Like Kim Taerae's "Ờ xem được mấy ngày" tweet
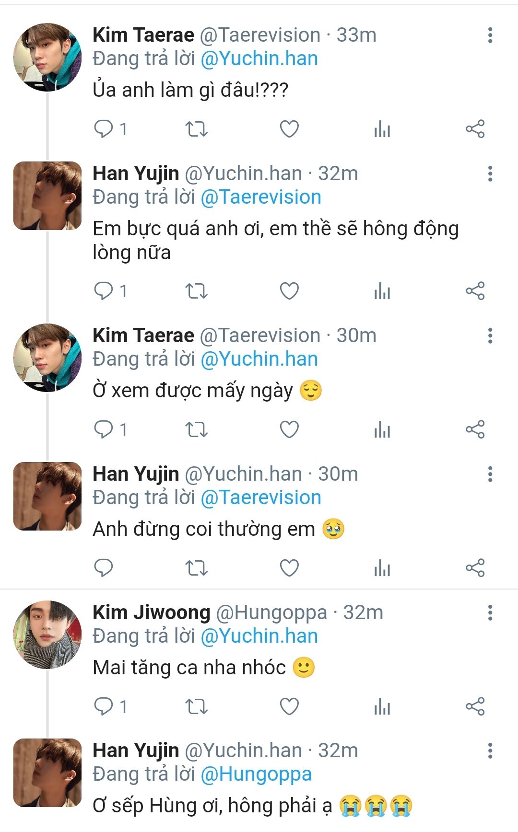 (289, 429)
